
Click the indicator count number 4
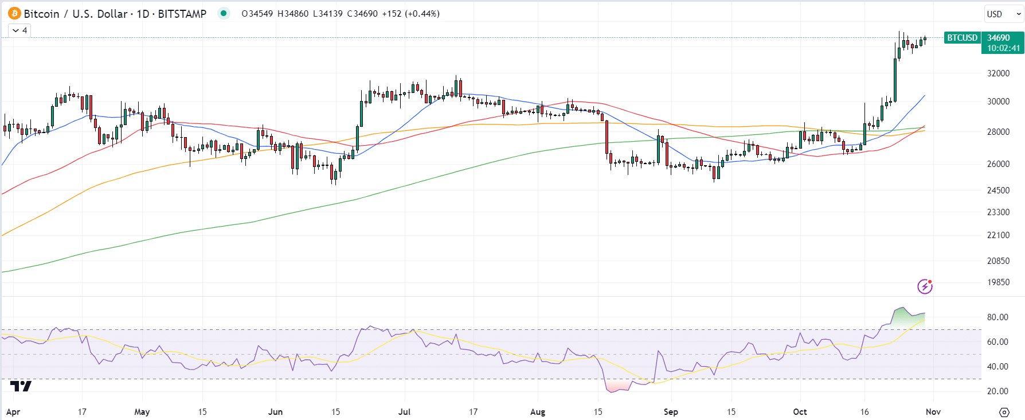click(25, 30)
